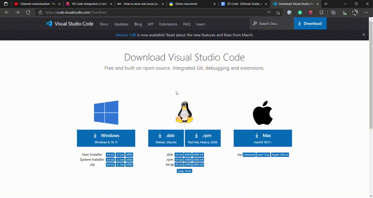Open Blog in the site navigation
The image size is (373, 198).
[138, 24]
